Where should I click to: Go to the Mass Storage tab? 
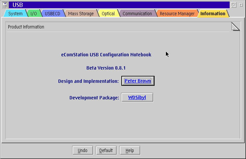tap(81, 14)
